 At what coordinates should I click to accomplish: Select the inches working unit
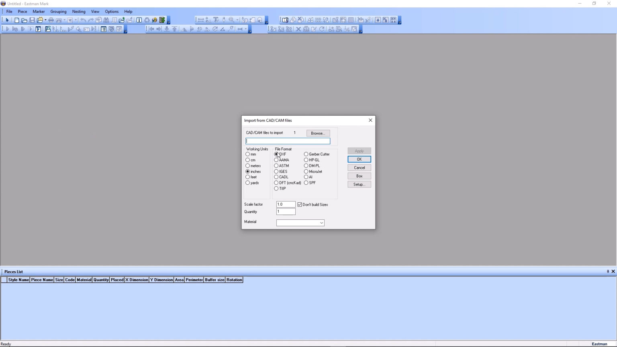pos(248,171)
